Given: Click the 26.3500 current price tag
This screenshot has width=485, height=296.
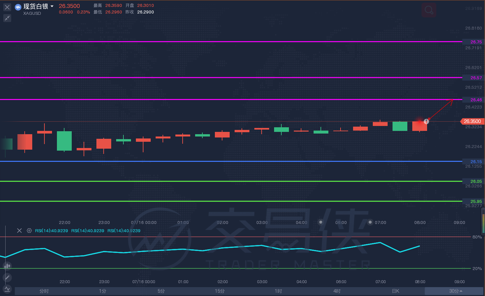Looking at the screenshot, I should [x=472, y=121].
